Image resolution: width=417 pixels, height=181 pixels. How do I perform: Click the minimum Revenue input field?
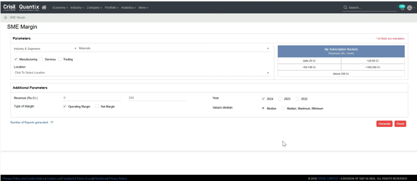tap(92, 98)
